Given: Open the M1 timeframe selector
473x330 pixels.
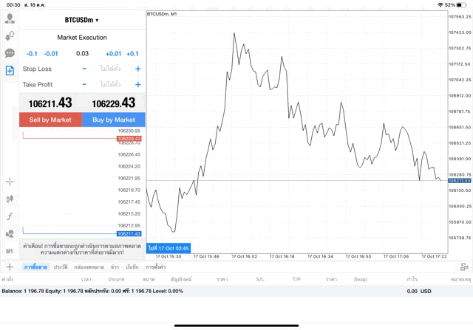Looking at the screenshot, I should (x=10, y=251).
